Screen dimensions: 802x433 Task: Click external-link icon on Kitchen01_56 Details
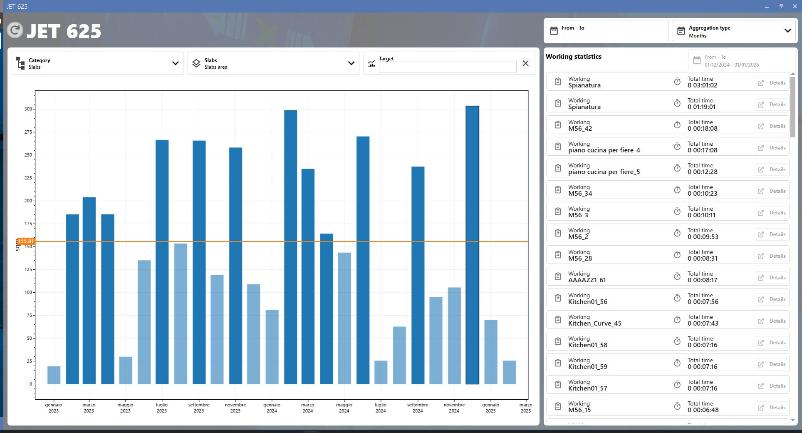[x=760, y=299]
